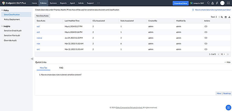Open the cx1 data rule
232x111 pixels.
(38, 49)
